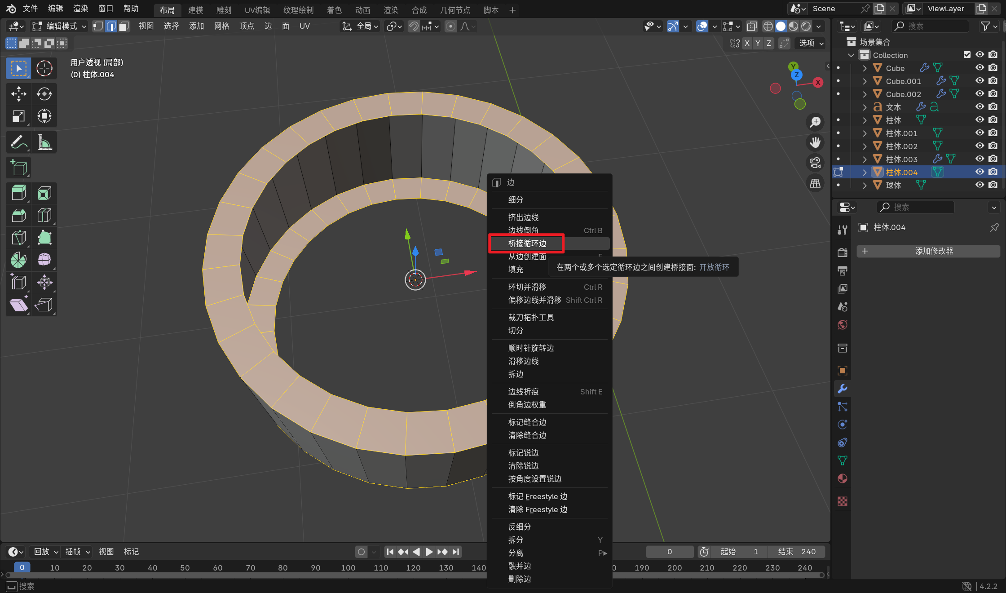
Task: Click the Extrude Region tool
Action: [18, 193]
